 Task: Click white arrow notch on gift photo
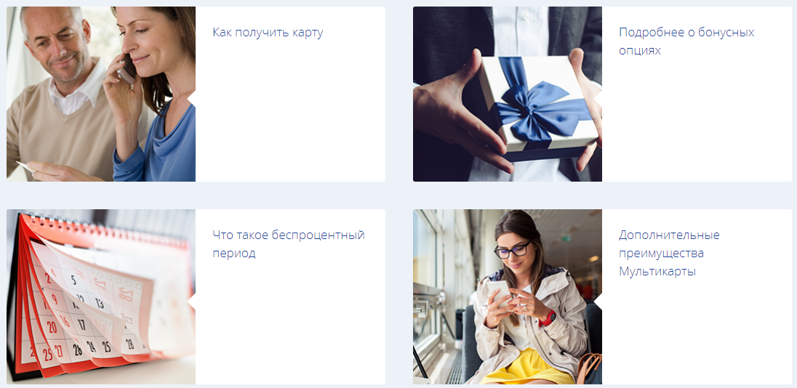tap(598, 98)
